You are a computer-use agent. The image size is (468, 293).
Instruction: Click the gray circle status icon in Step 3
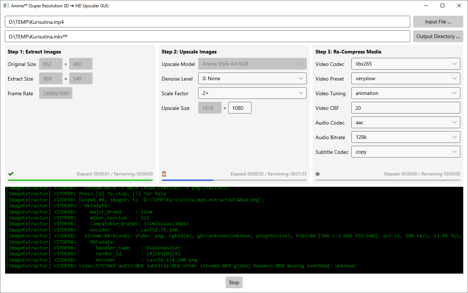point(318,174)
